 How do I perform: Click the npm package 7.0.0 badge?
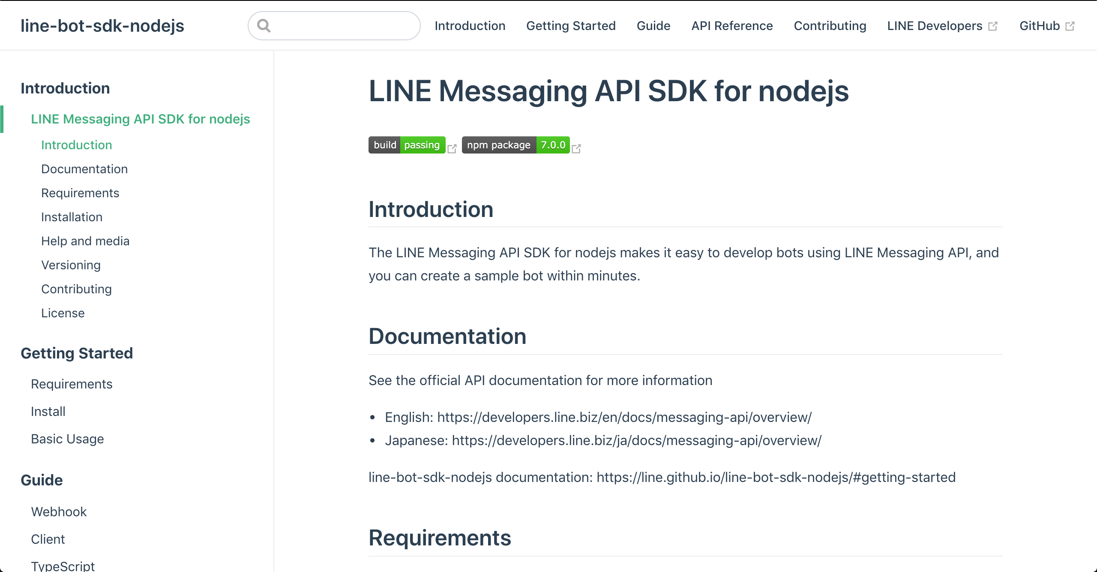pyautogui.click(x=516, y=145)
